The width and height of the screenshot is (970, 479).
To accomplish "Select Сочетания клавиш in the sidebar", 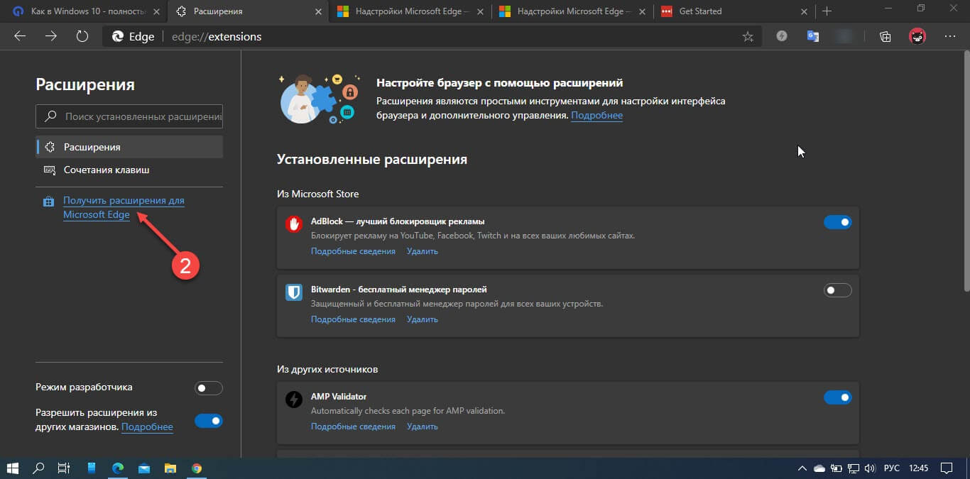I will [x=107, y=170].
